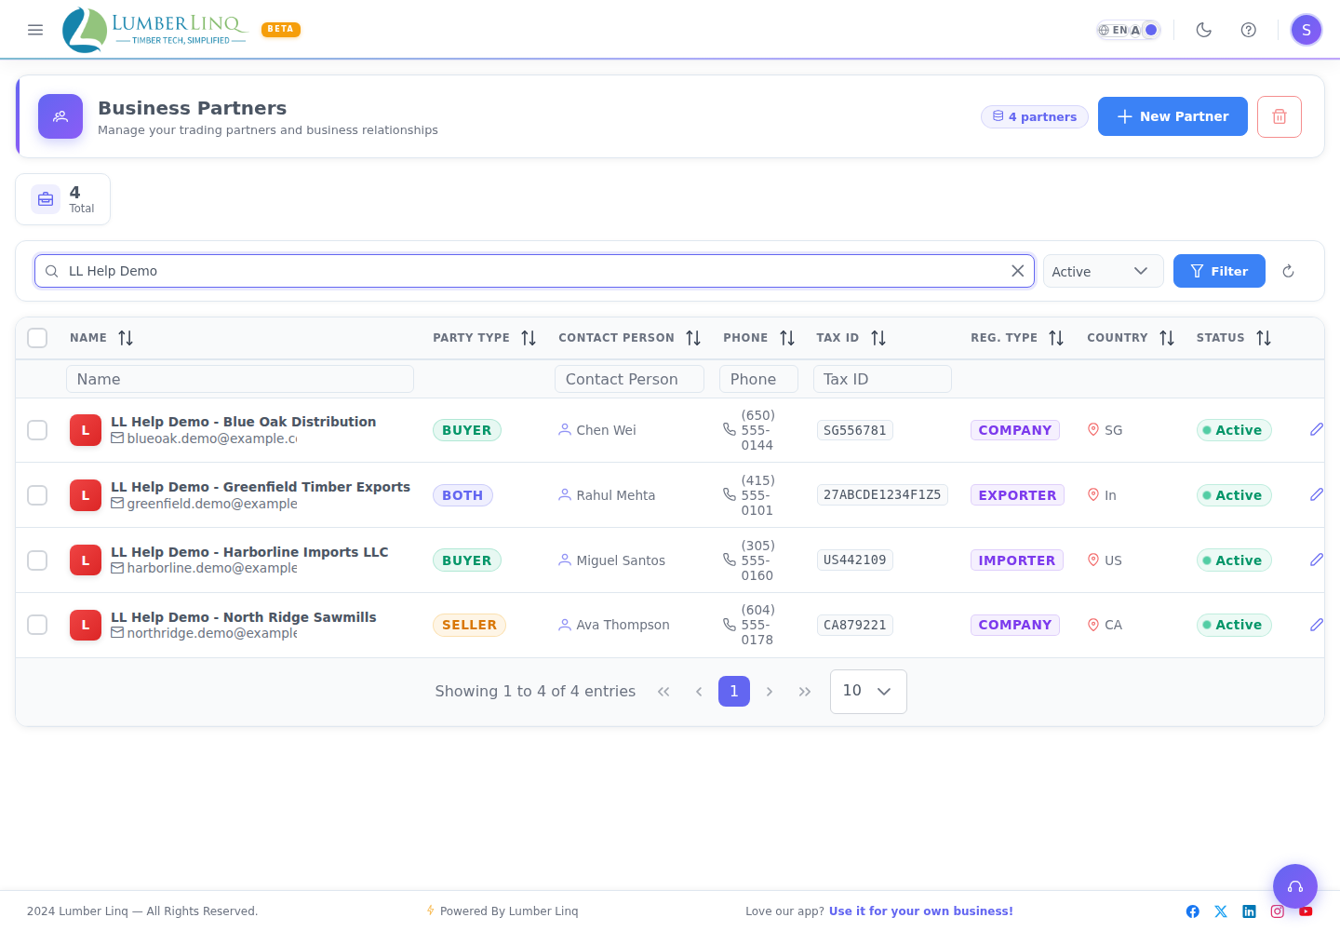Click the Active status of North Ridge Sawmills

click(x=1234, y=625)
